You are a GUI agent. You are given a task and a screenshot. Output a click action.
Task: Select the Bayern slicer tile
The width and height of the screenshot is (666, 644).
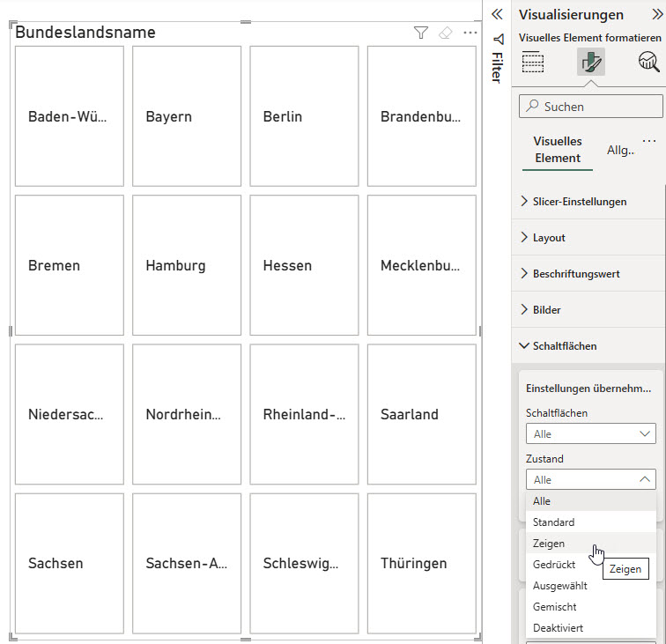point(187,116)
